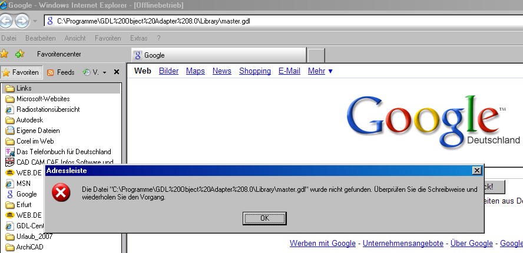
Task: Click the yellow Favorites star icon
Action: tap(4, 54)
